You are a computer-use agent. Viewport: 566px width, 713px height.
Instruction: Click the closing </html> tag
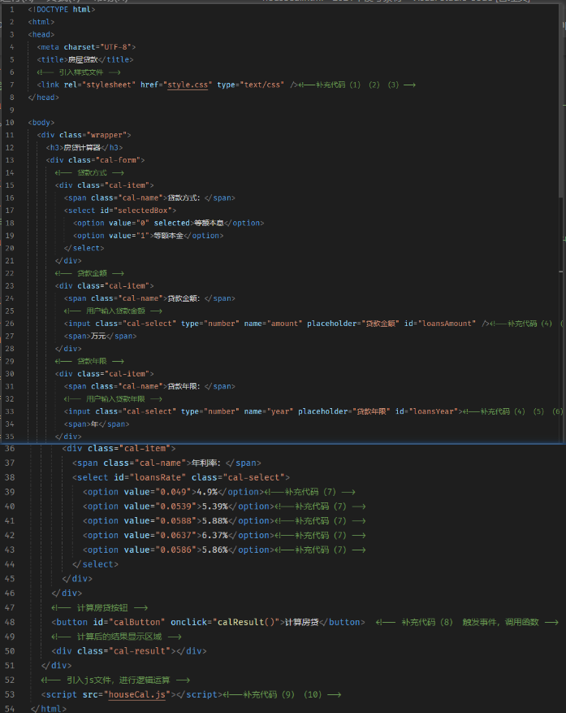tap(49, 709)
